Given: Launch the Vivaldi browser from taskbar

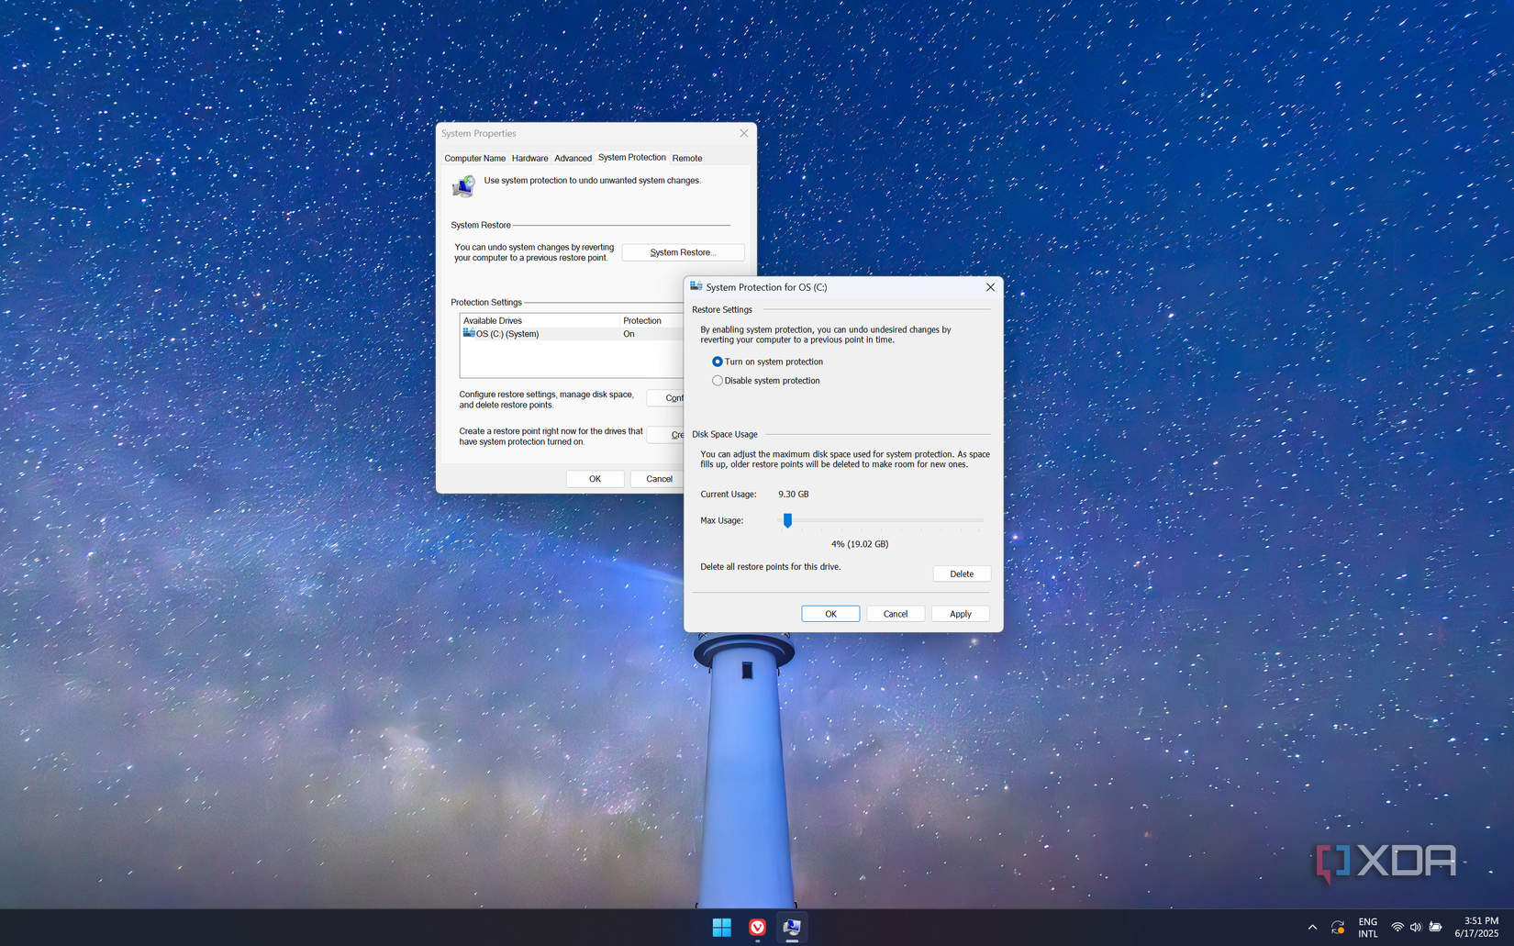Looking at the screenshot, I should [756, 927].
